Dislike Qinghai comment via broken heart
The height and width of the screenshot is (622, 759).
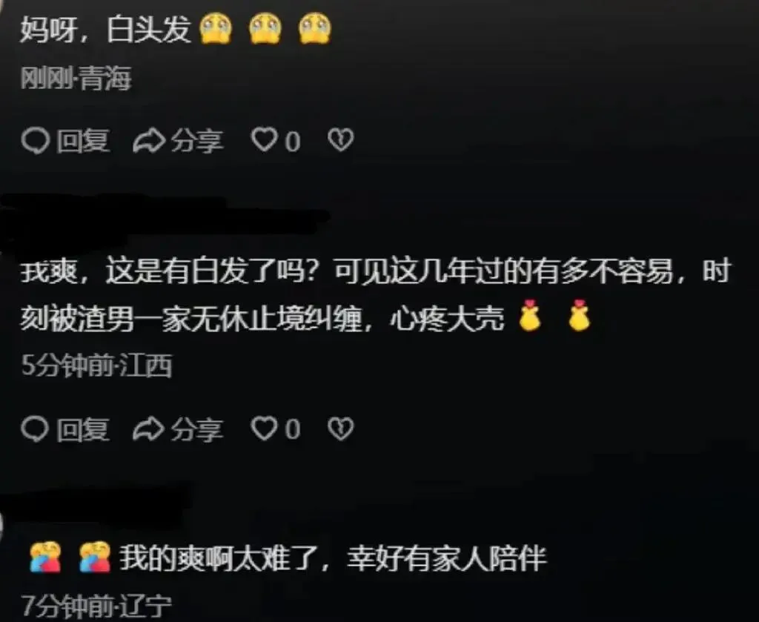click(x=341, y=140)
